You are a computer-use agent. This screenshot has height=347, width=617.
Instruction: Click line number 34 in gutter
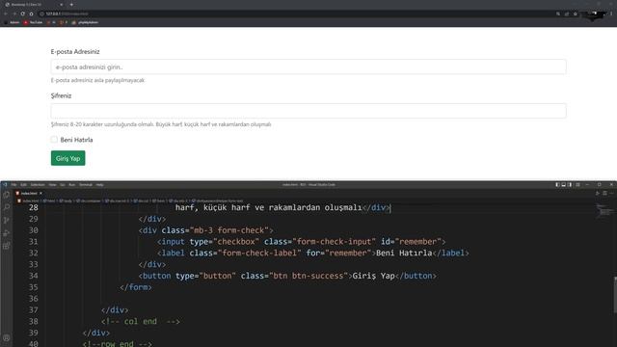tap(34, 276)
